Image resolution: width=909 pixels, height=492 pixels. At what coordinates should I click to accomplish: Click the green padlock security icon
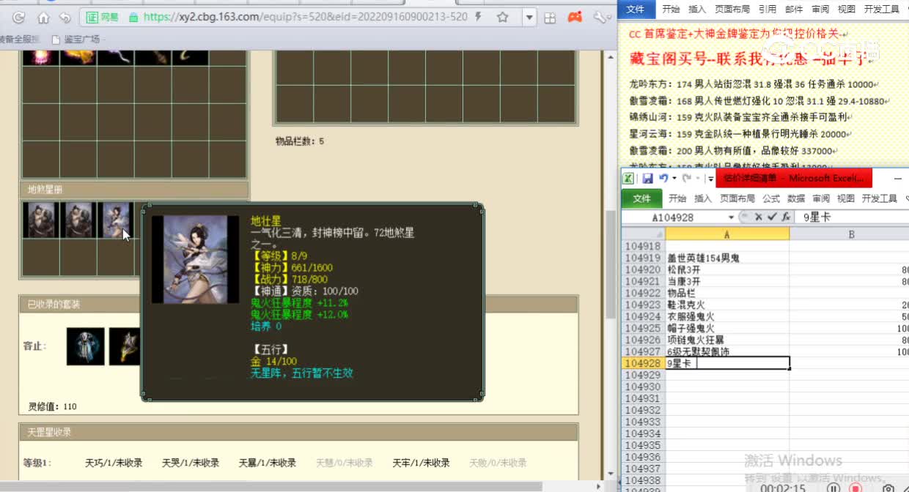click(x=133, y=17)
